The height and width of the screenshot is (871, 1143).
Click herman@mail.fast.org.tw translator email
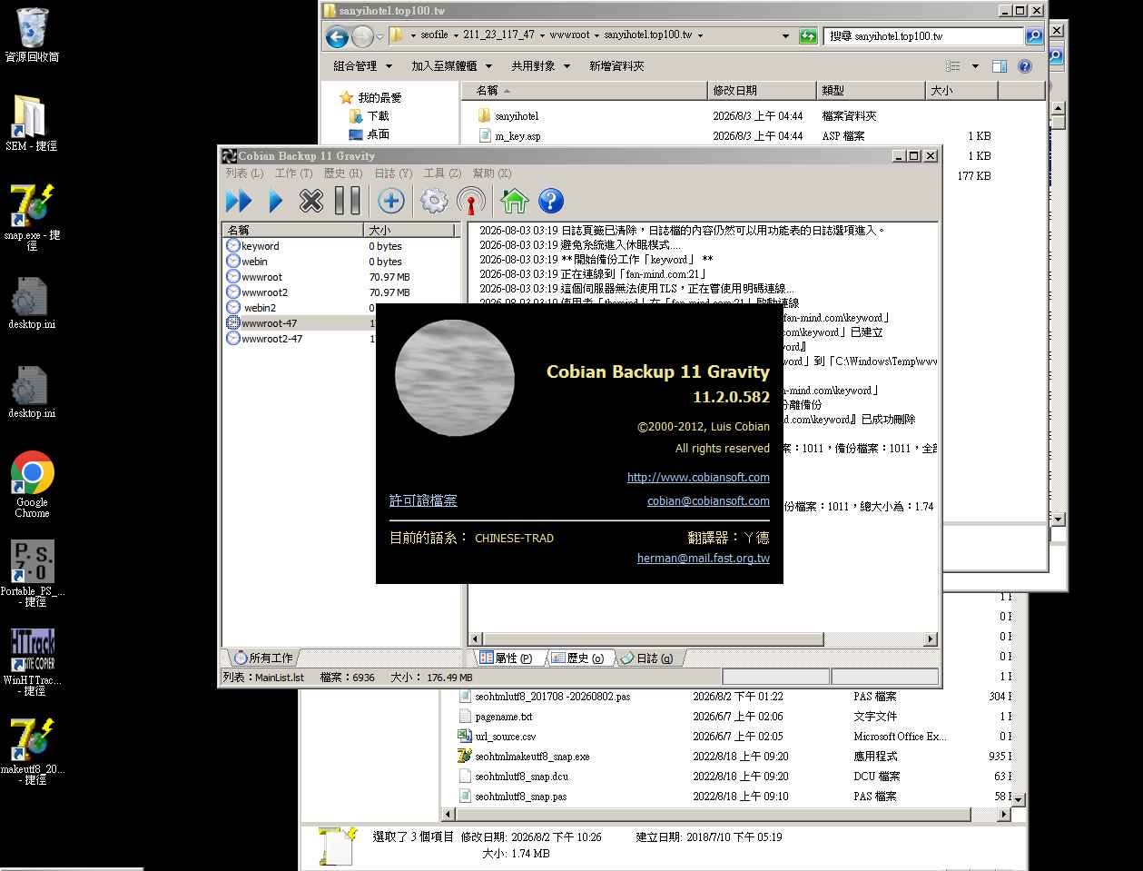coord(703,558)
